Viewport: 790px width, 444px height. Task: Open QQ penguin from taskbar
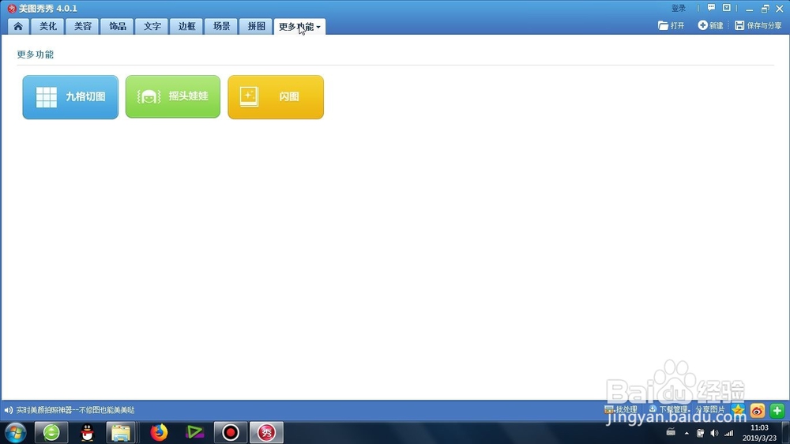pos(87,432)
